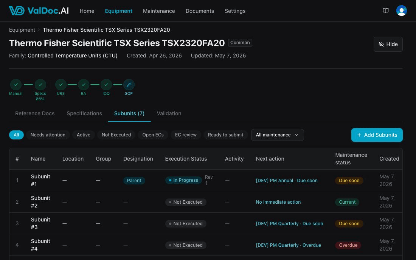The height and width of the screenshot is (260, 416).
Task: Open the Subunit #3 row name
Action: (40, 223)
